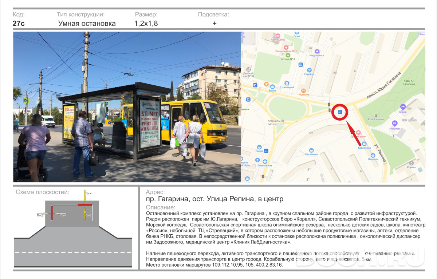Click the Размер: label
Viewport: 437px width, 279px height.
(x=146, y=15)
